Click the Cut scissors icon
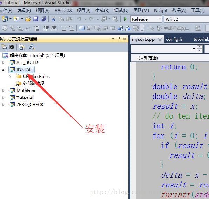Image resolution: width=209 pixels, height=199 pixels. pyautogui.click(x=53, y=19)
